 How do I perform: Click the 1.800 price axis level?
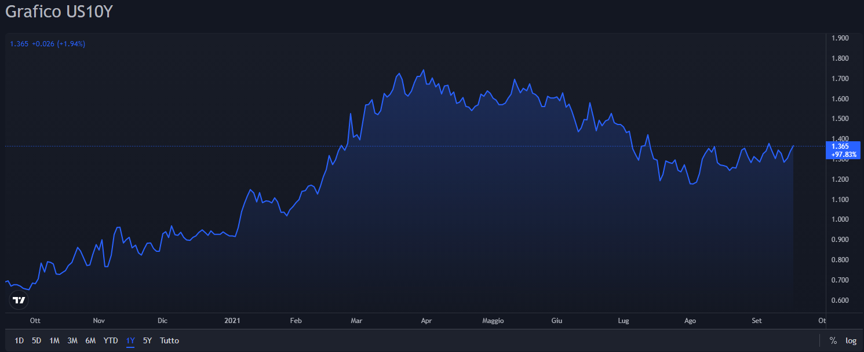pyautogui.click(x=840, y=58)
